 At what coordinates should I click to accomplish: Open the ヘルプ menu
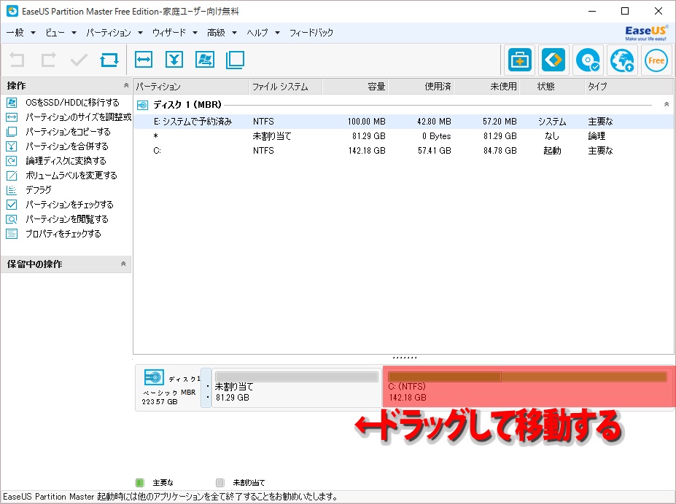(257, 33)
